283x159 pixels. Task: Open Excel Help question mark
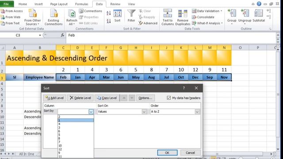click(259, 4)
